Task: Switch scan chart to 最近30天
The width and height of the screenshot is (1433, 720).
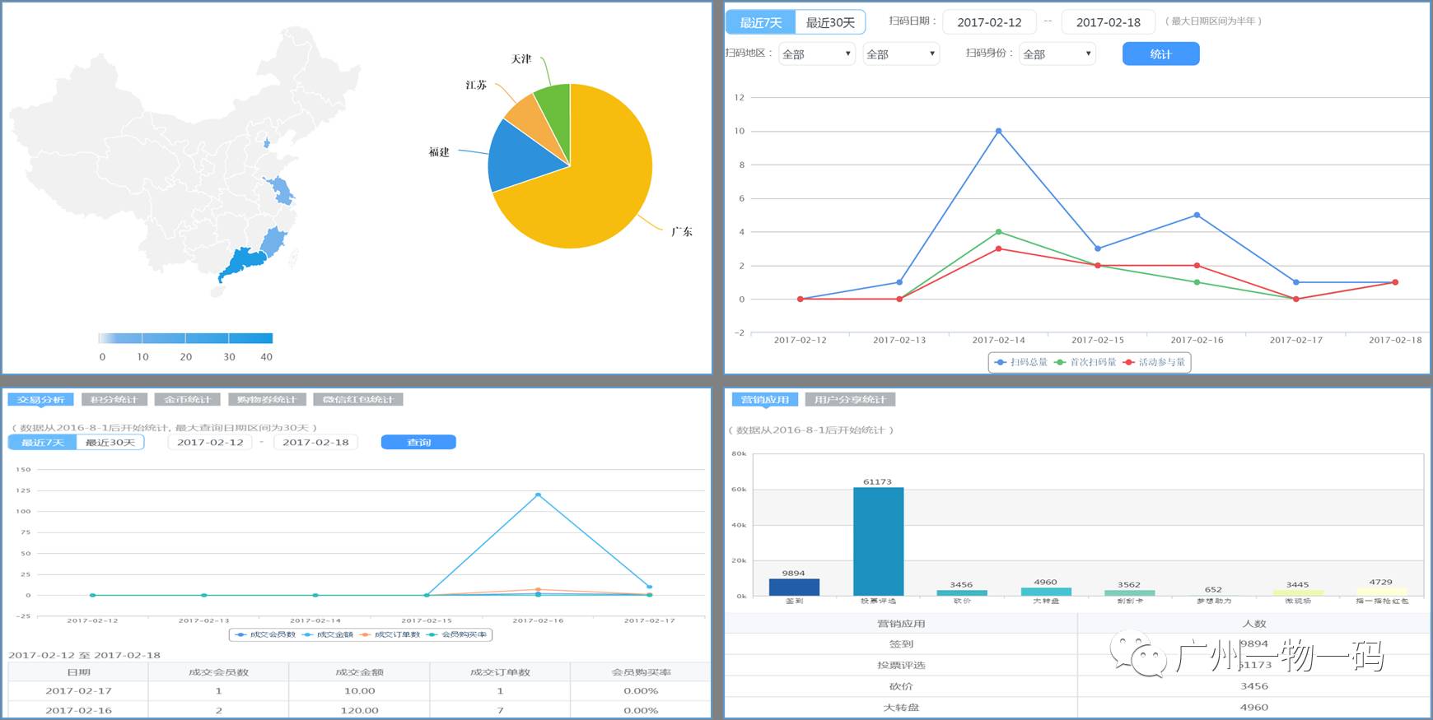Action: (x=829, y=22)
